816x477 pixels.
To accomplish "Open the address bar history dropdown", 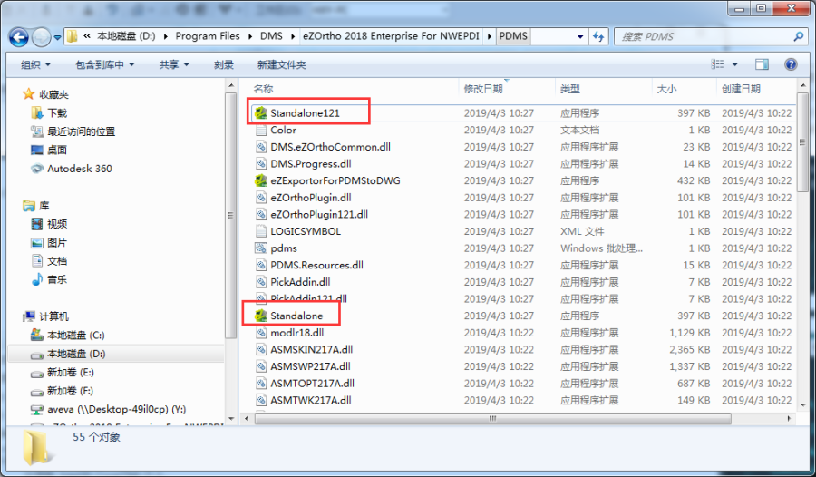I will [x=579, y=36].
